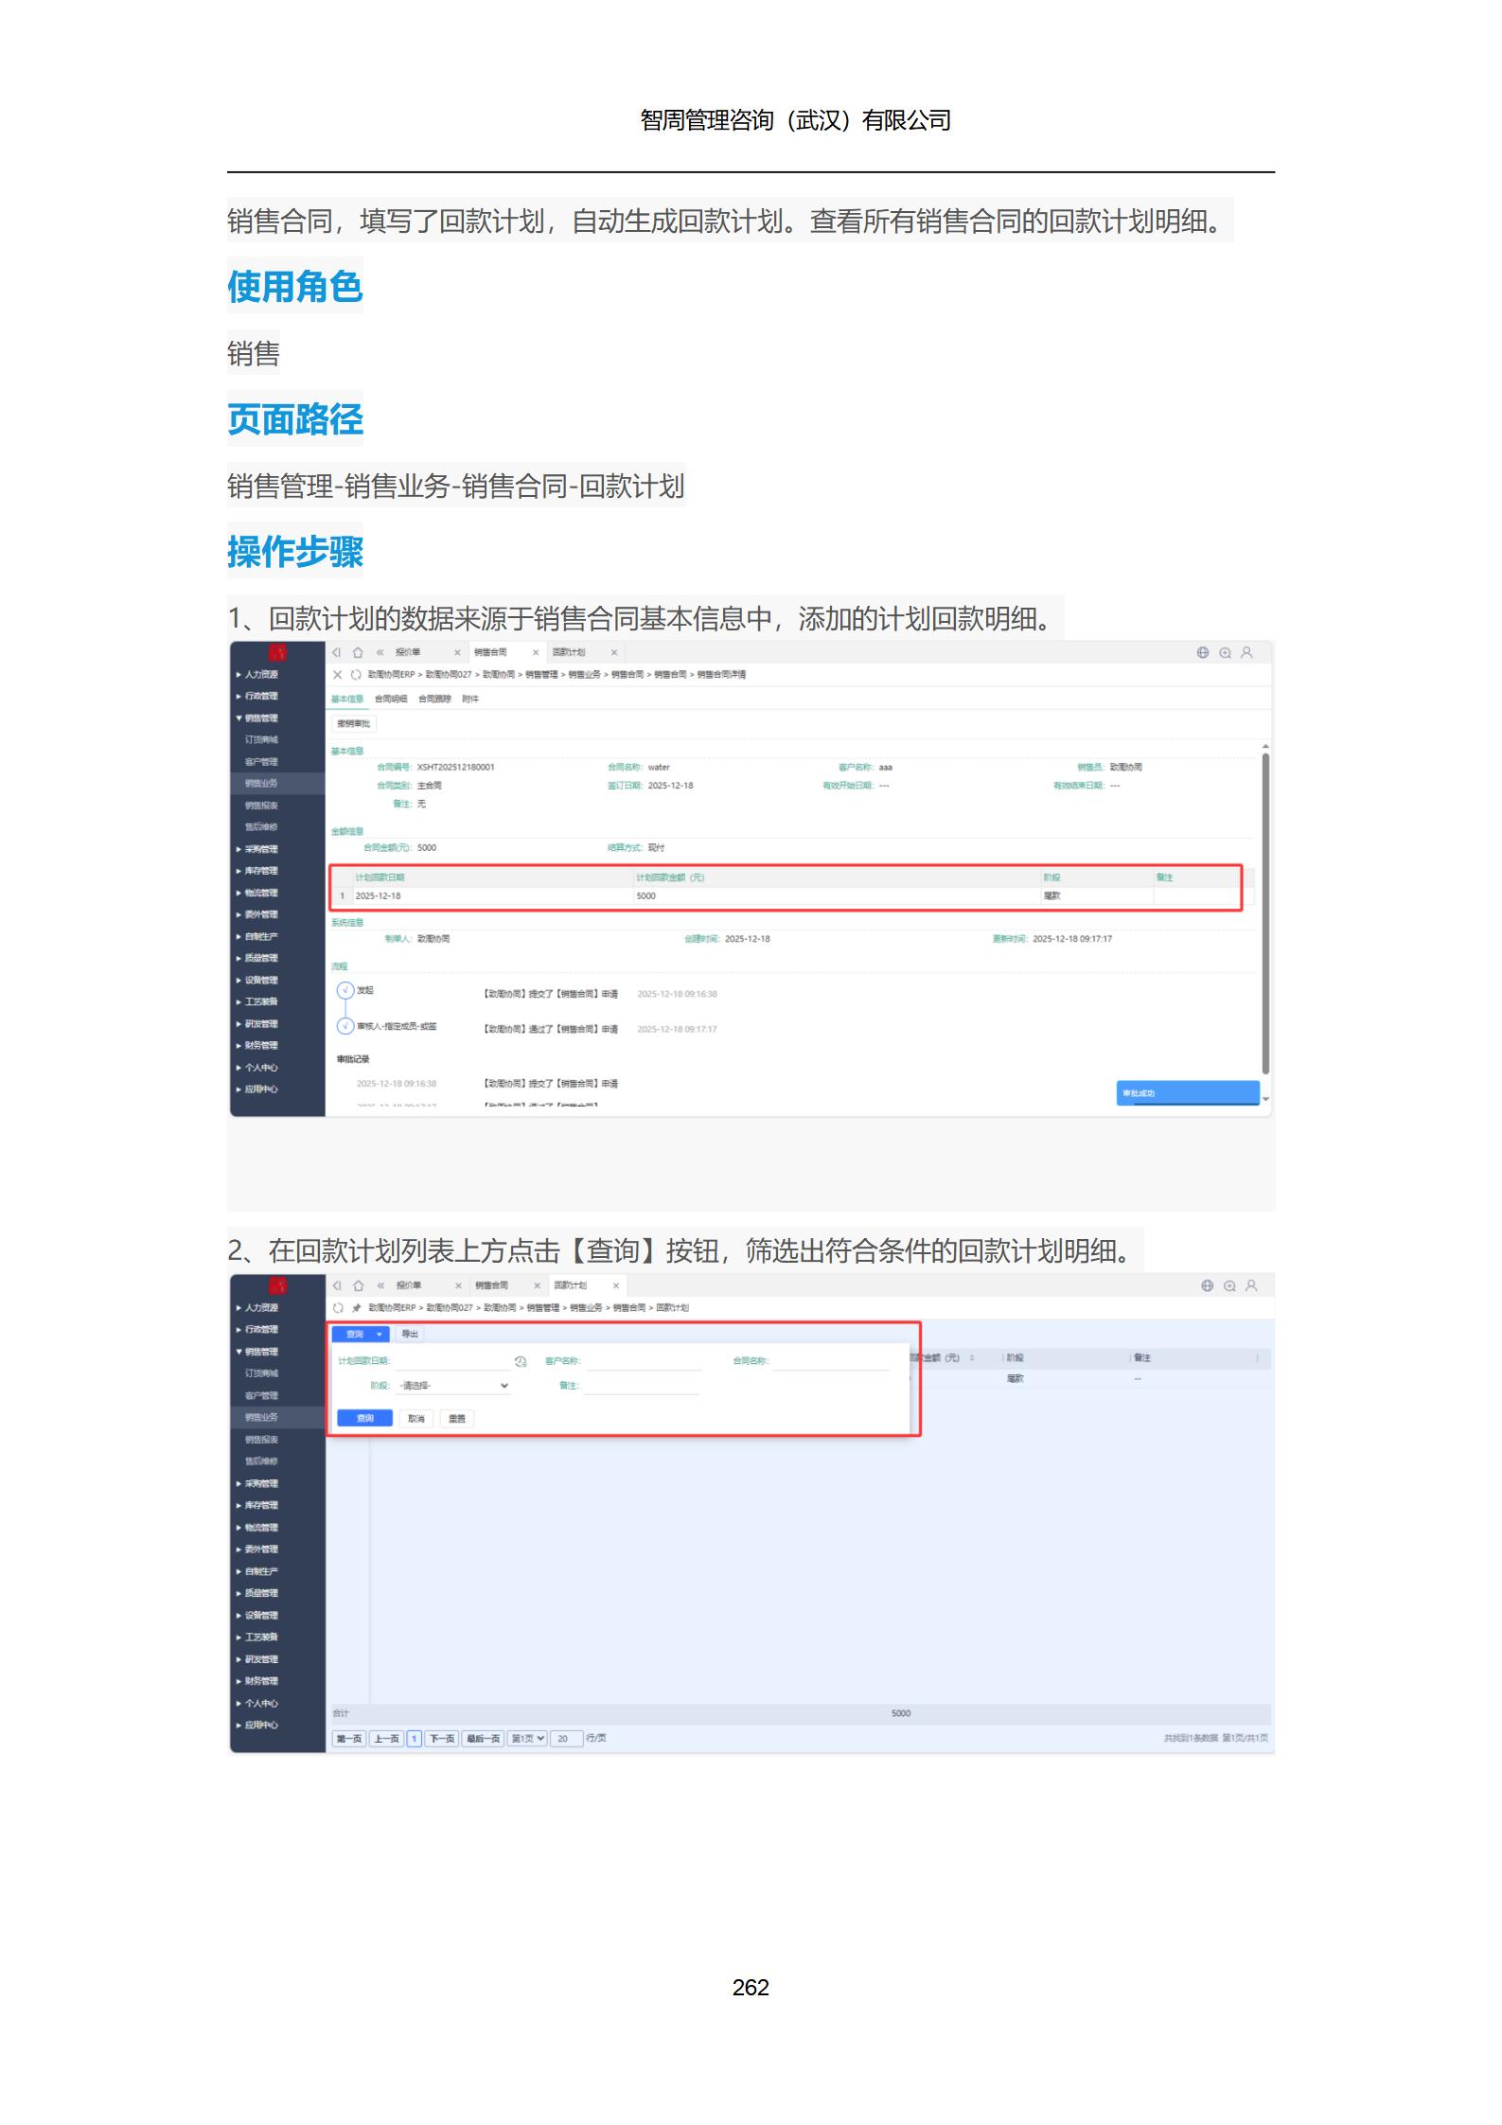1502x2125 pixels.
Task: Click the user profile icon in 回款计划 list screenshot
Action: coord(1251,1285)
